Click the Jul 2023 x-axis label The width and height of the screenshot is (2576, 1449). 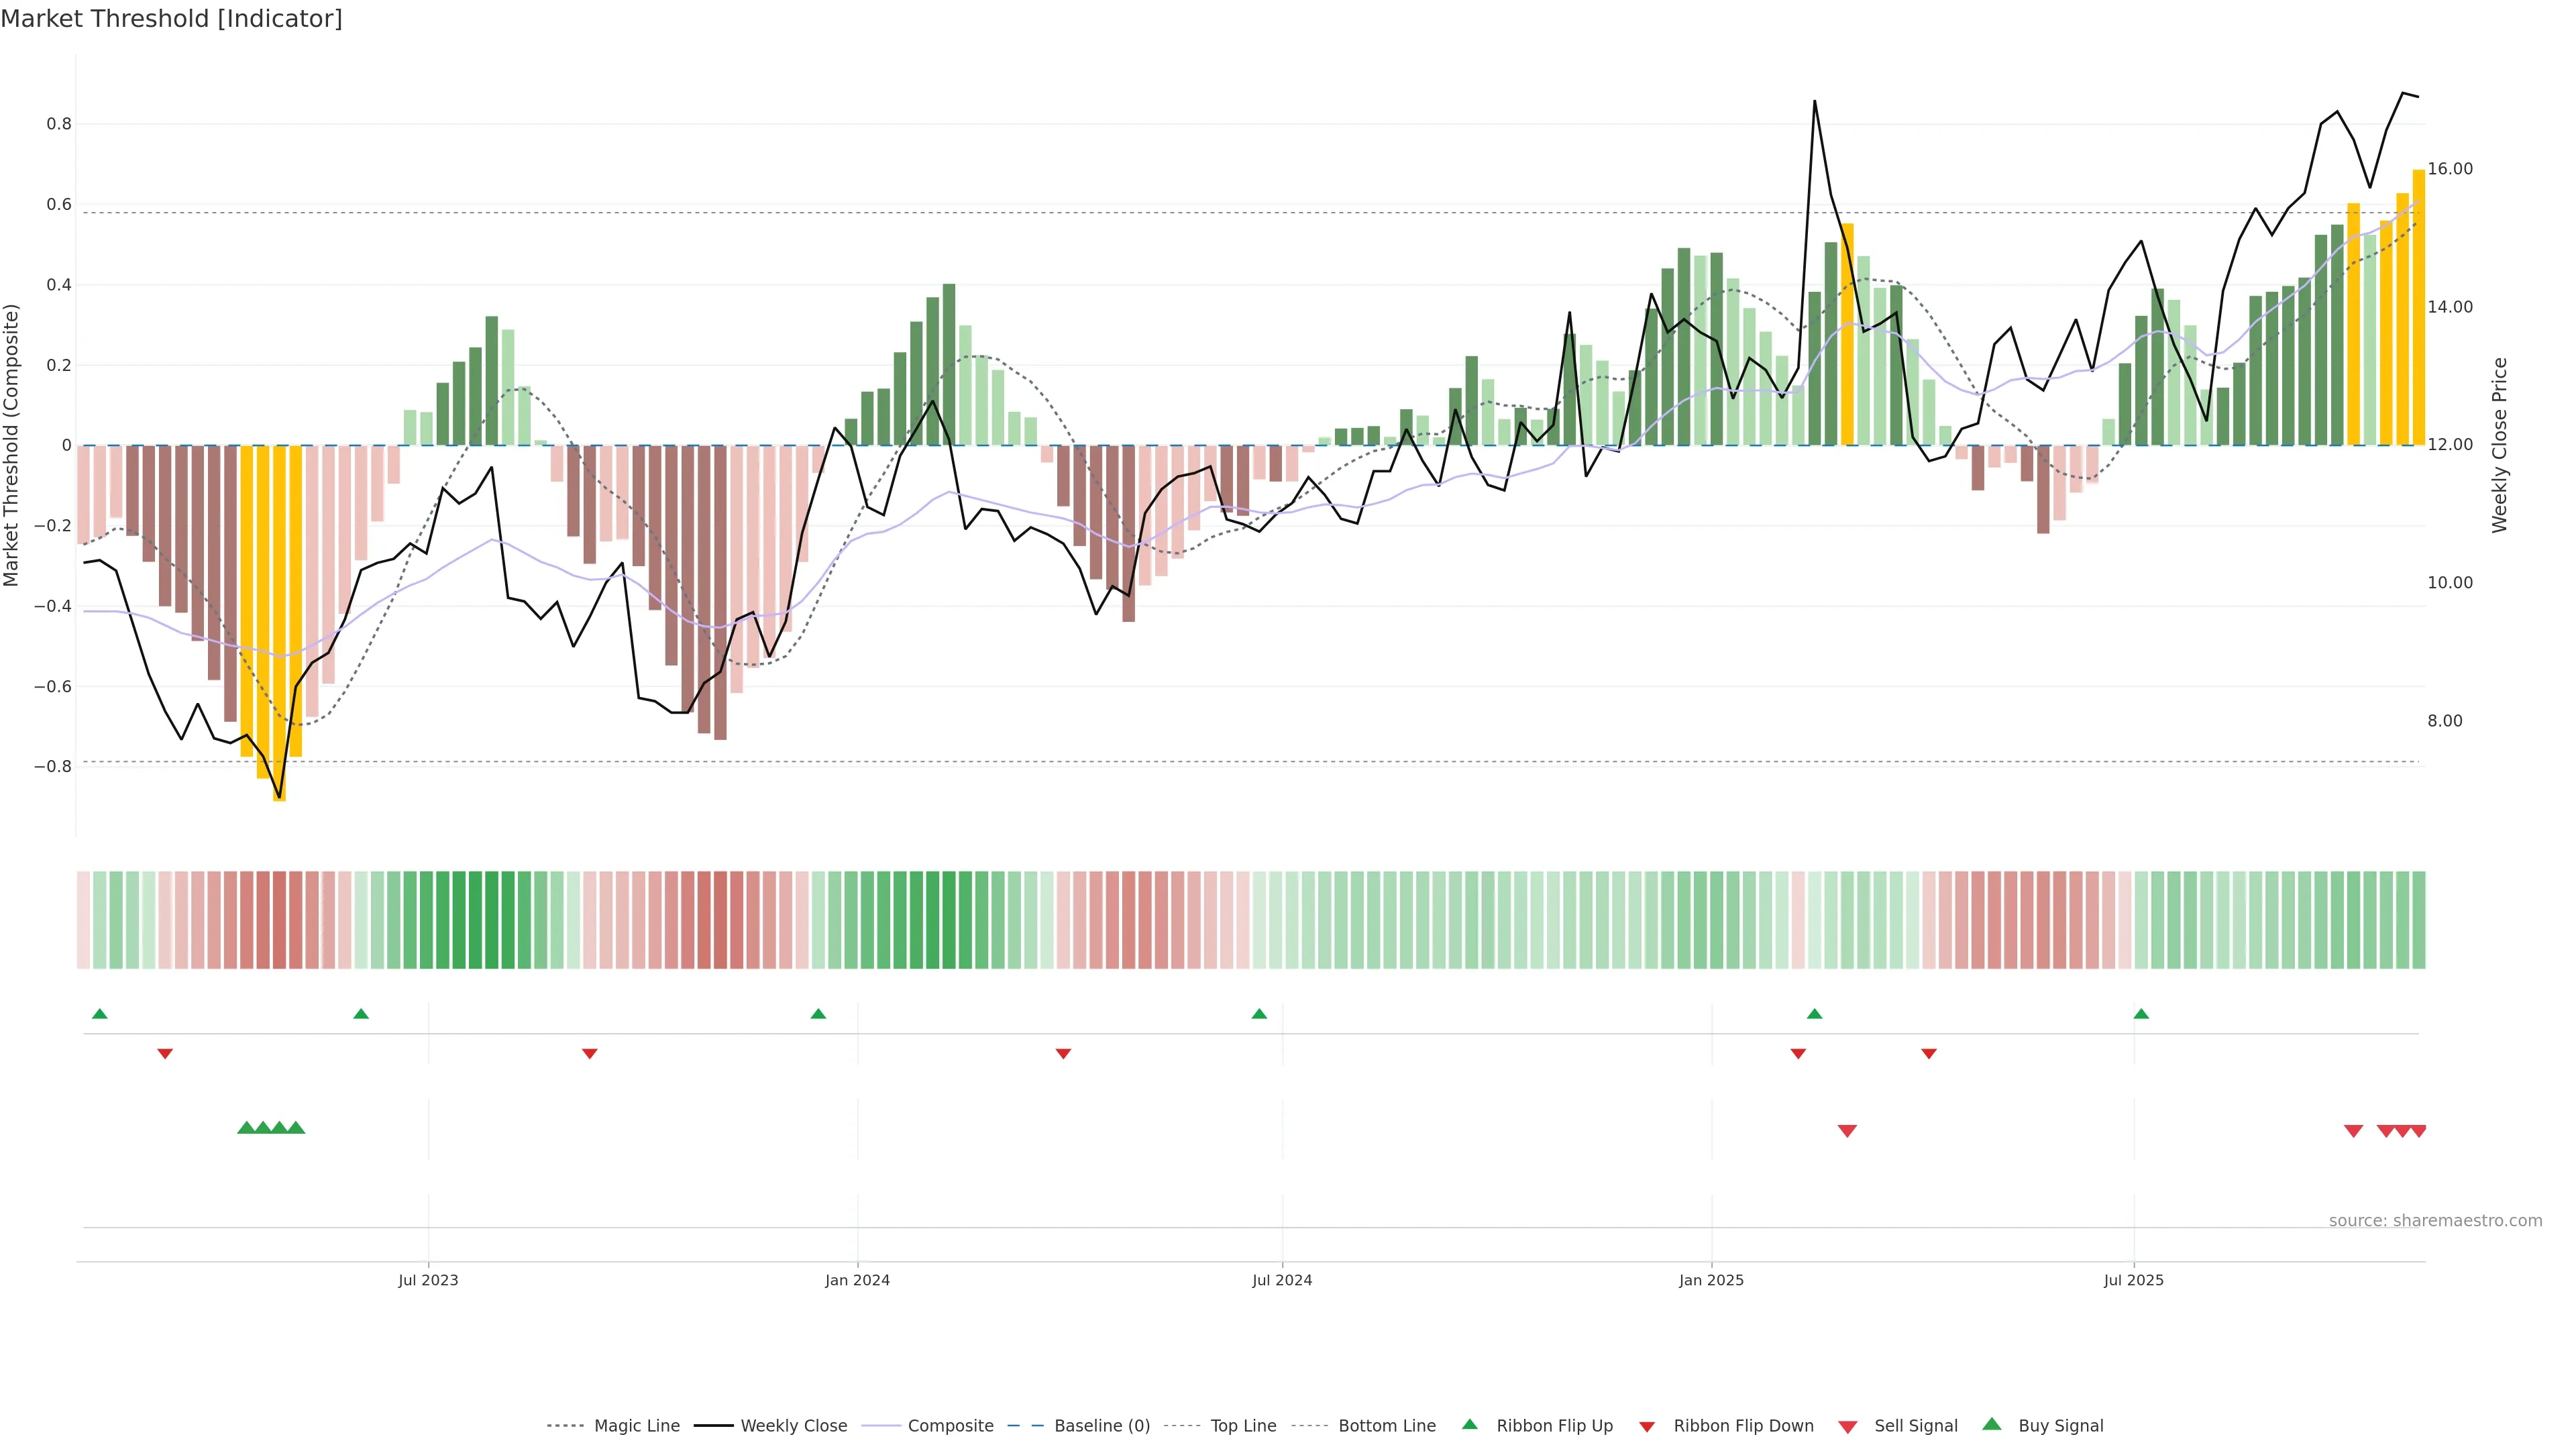pyautogui.click(x=428, y=1280)
